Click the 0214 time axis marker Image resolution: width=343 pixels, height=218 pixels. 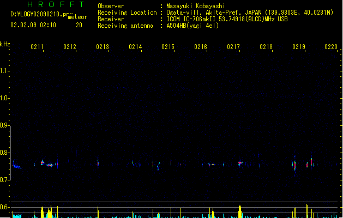coord(135,47)
